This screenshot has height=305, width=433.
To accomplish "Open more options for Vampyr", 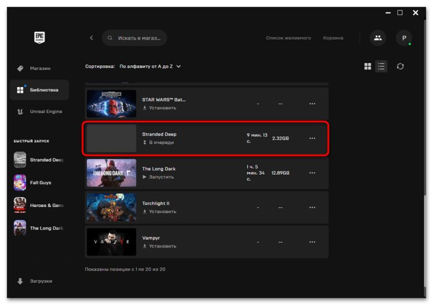I will 312,242.
